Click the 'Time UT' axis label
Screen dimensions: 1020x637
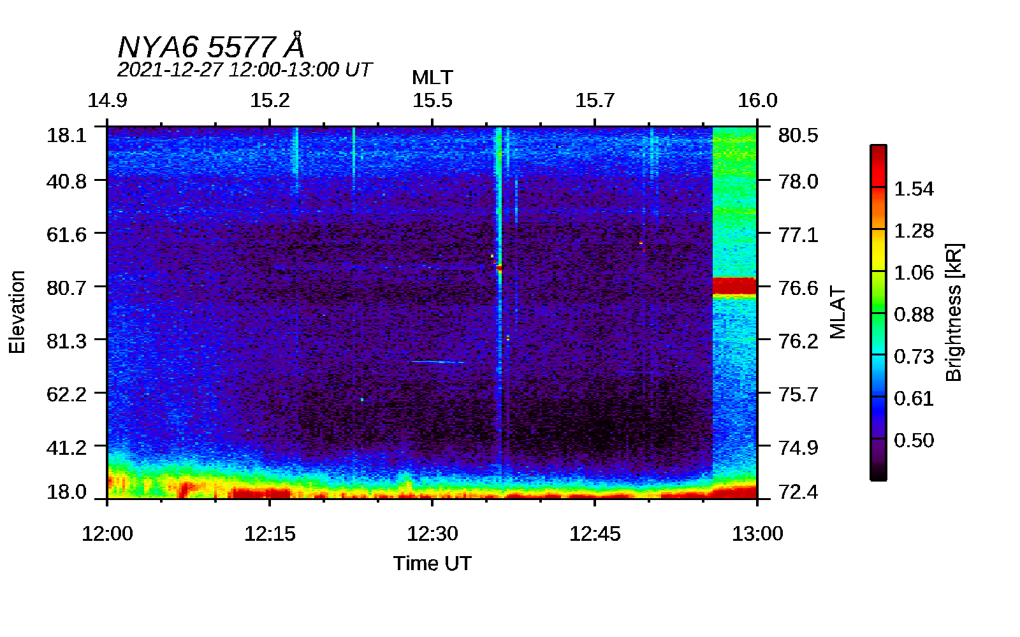(432, 563)
